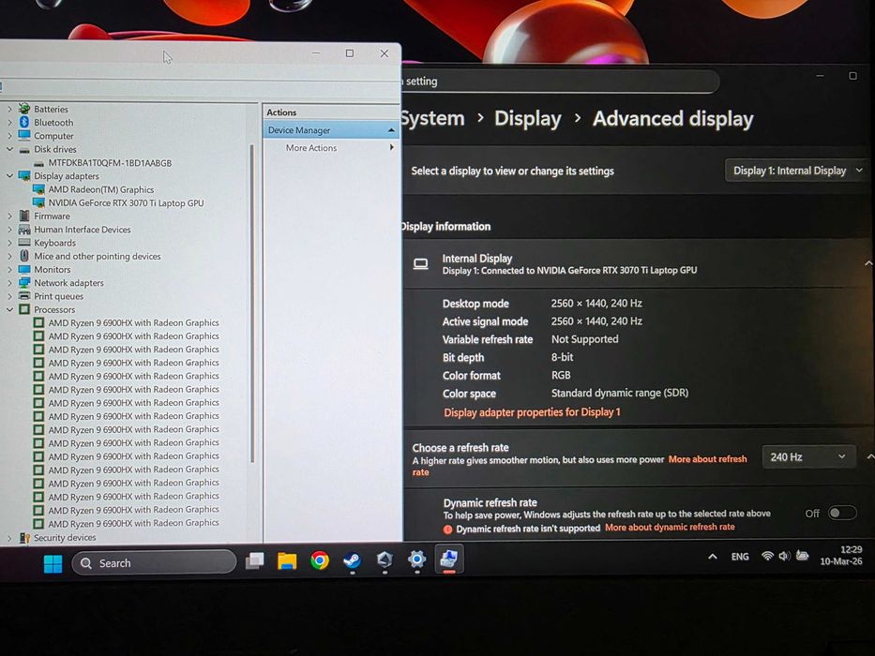Open Settings gear icon in taskbar
This screenshot has width=875, height=656.
click(x=416, y=559)
